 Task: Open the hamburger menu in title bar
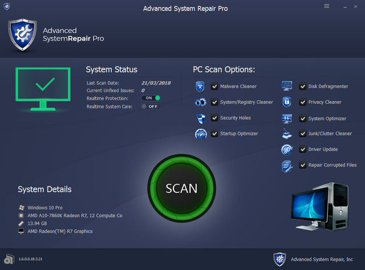point(327,6)
